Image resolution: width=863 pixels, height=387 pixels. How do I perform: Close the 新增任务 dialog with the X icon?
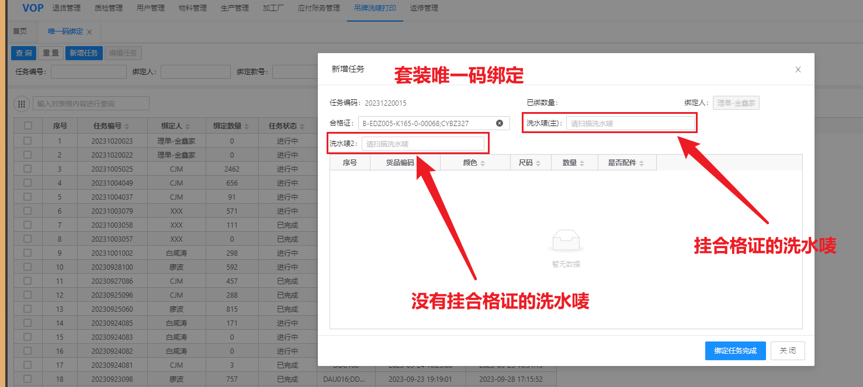(798, 69)
